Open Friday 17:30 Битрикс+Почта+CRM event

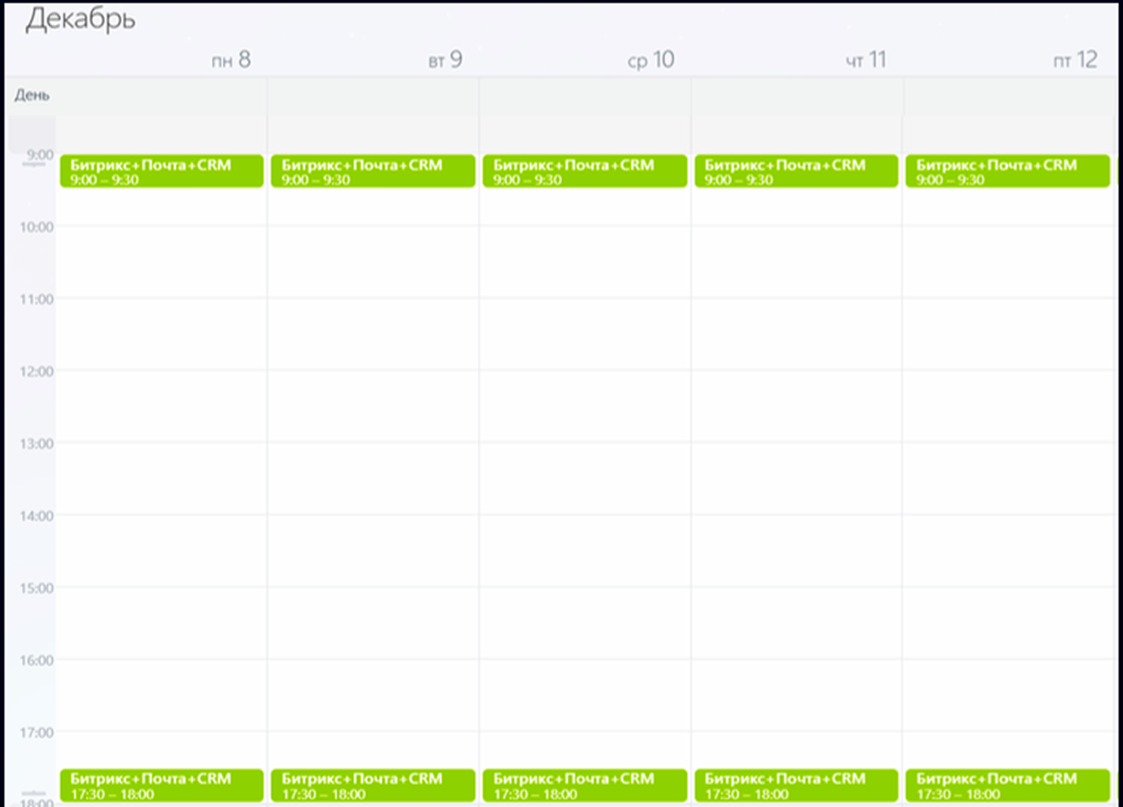click(1008, 785)
